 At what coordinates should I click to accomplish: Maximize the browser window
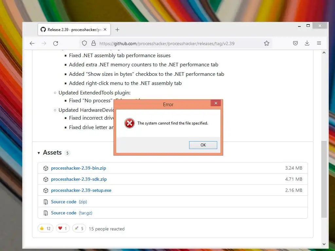[x=308, y=25]
